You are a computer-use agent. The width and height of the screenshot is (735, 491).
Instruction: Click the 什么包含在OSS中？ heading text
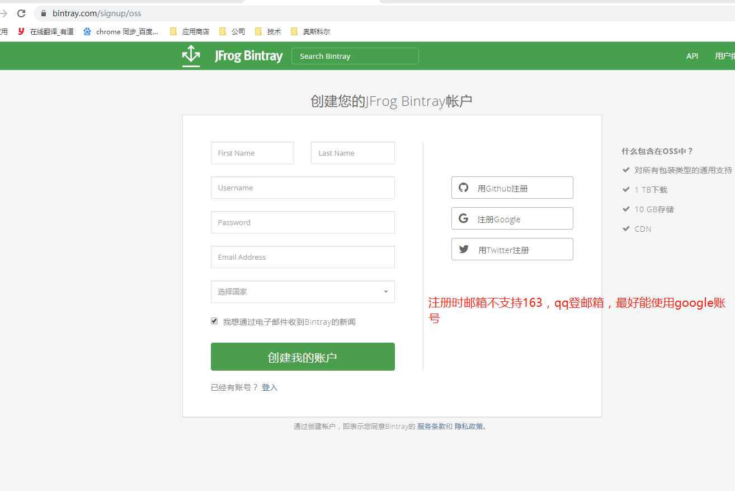[657, 151]
